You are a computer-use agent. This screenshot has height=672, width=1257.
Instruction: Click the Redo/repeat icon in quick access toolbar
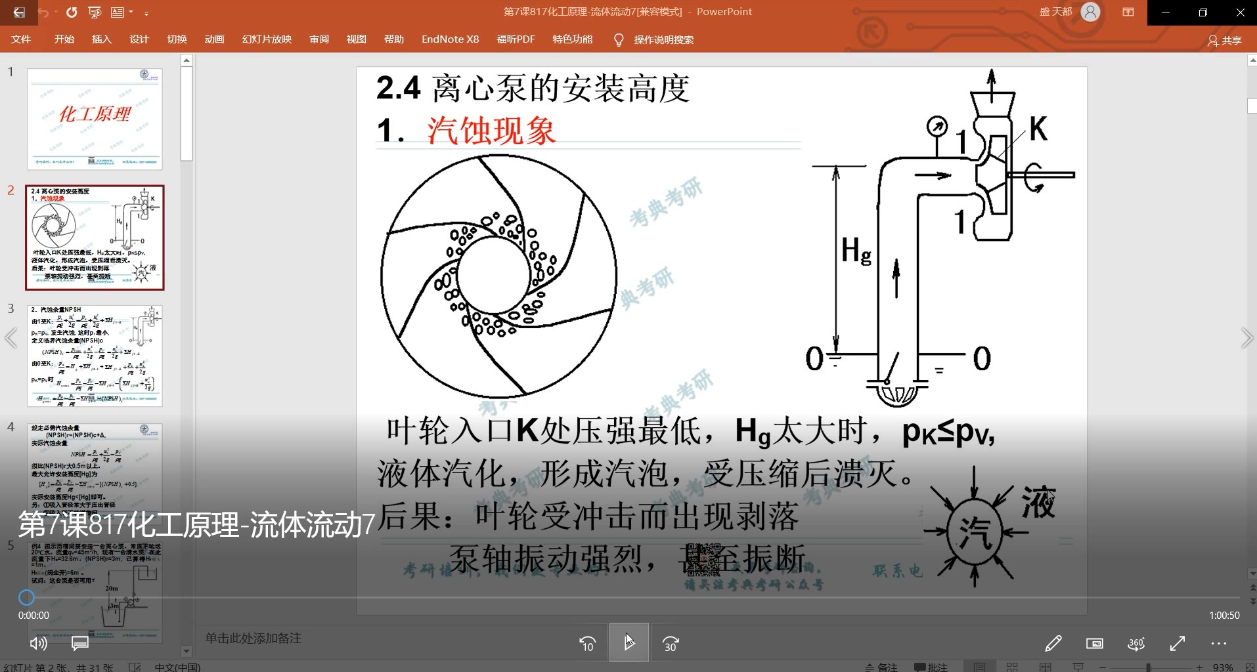point(72,12)
